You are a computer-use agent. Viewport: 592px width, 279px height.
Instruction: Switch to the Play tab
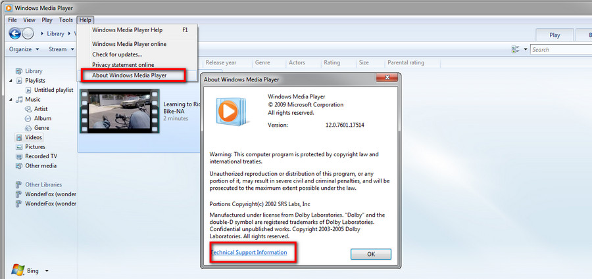(555, 35)
